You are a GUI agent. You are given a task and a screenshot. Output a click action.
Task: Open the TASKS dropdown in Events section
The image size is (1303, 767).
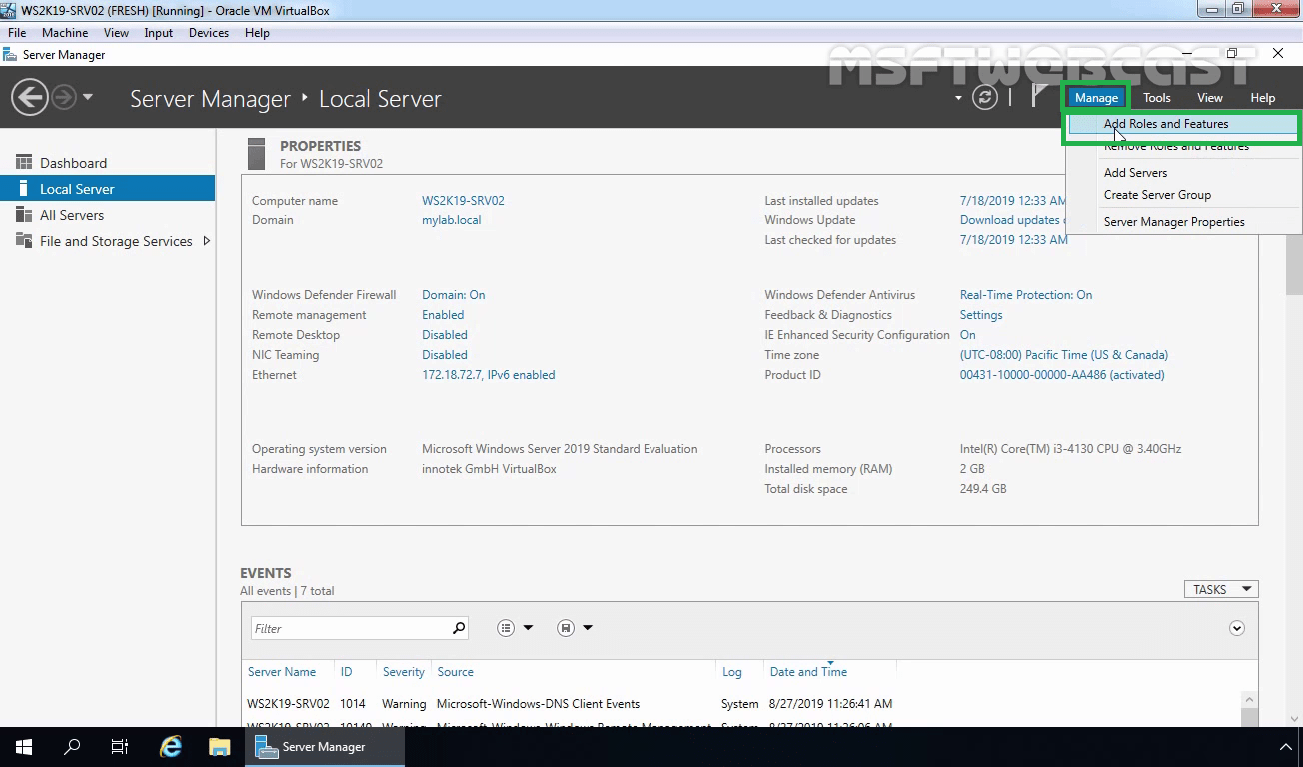point(1220,589)
